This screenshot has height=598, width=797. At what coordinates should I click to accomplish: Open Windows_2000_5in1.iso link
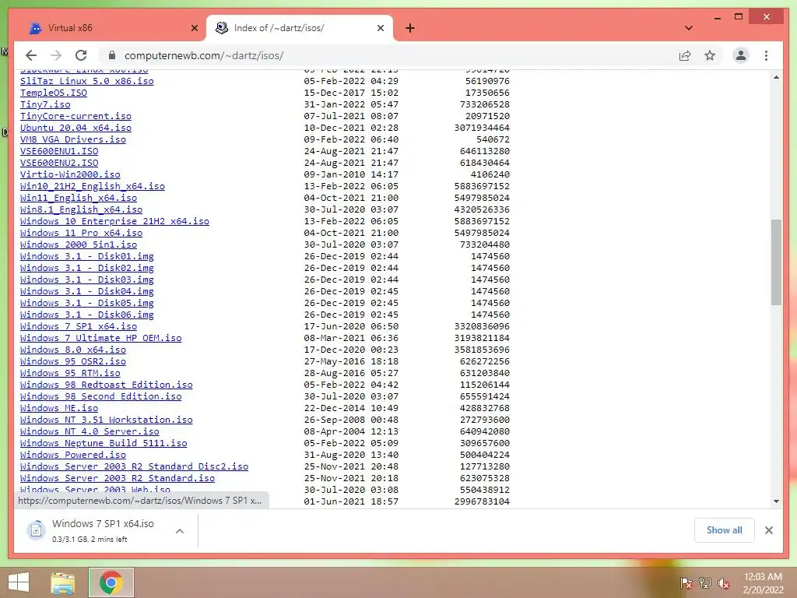point(79,244)
